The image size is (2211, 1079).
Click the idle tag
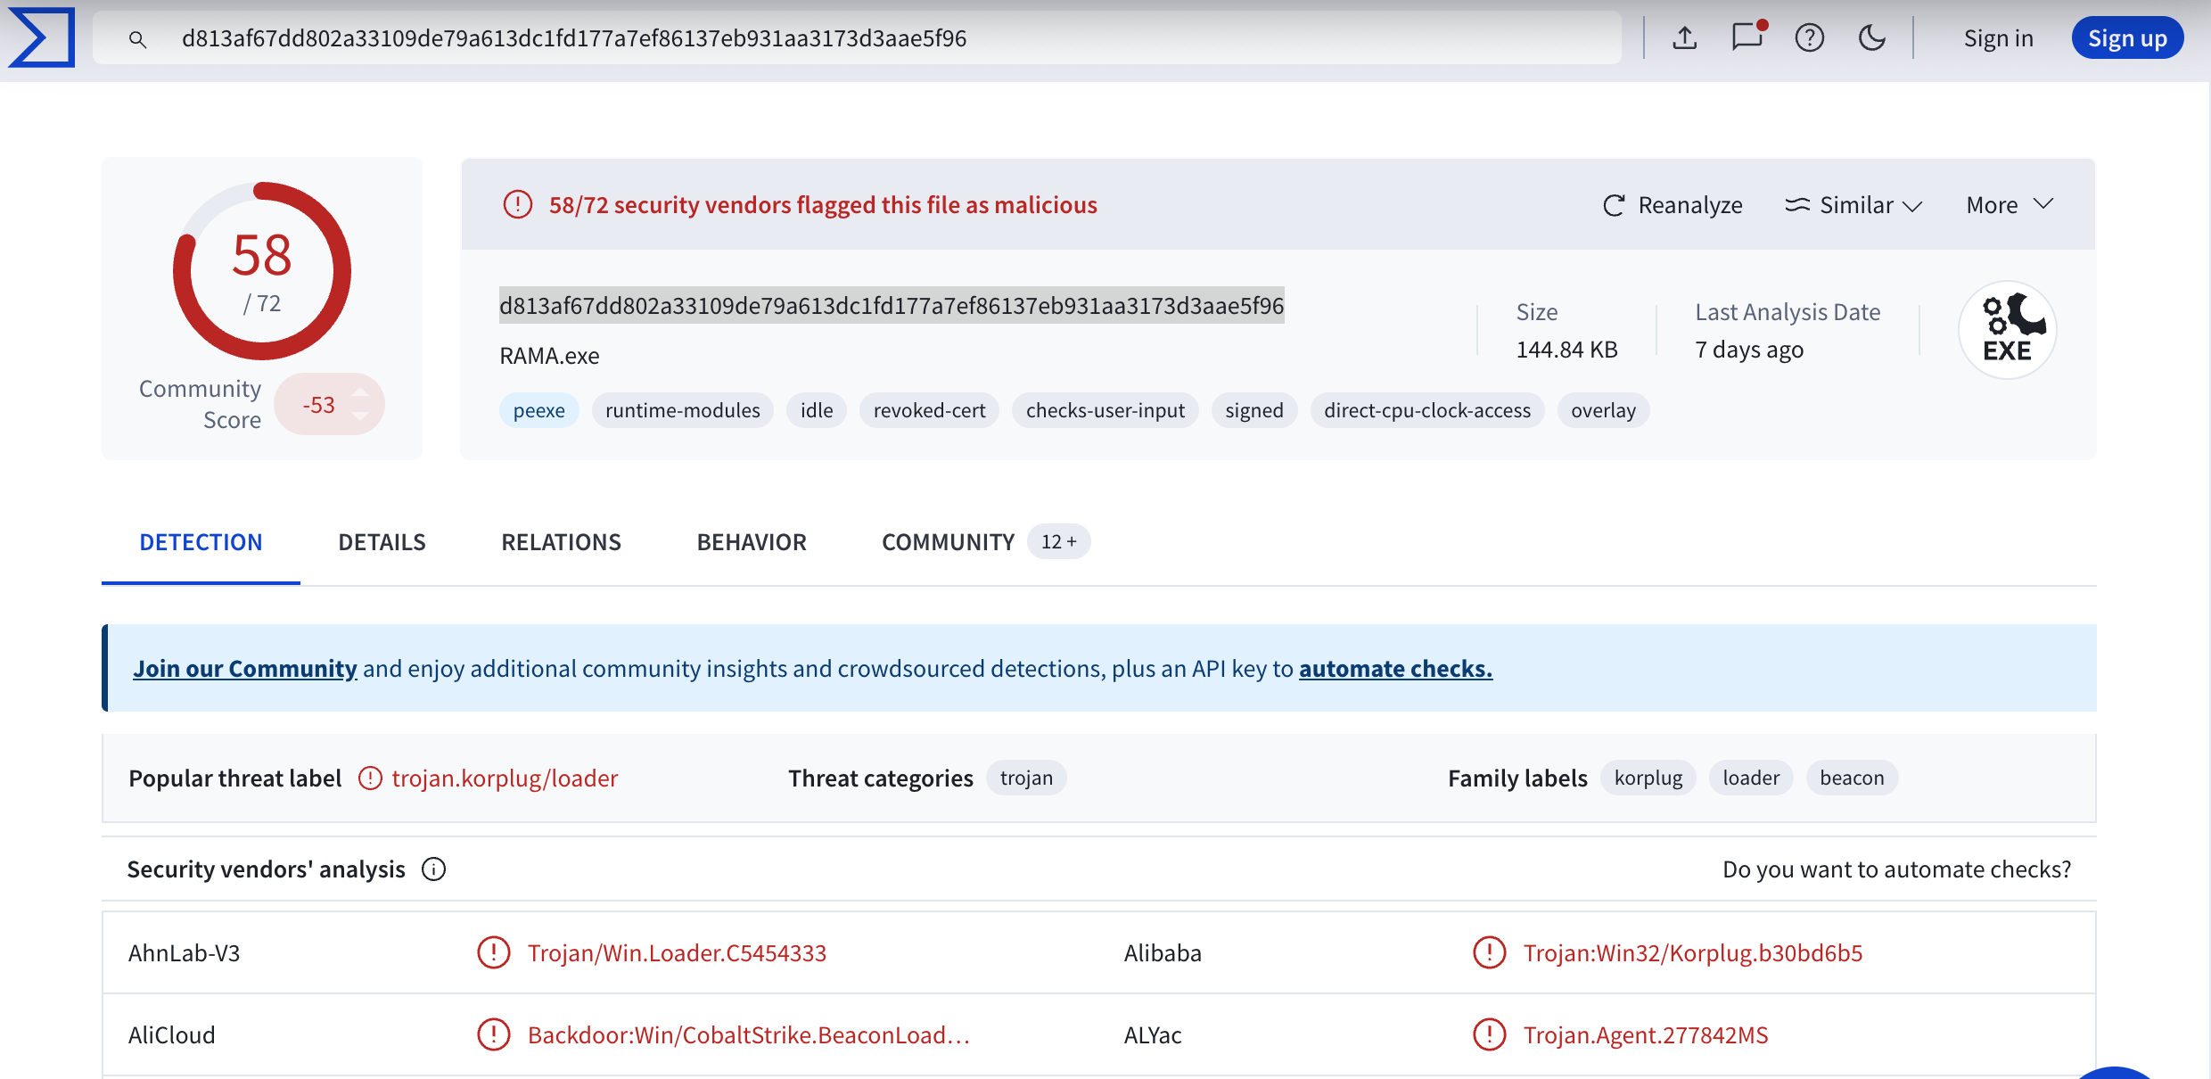click(x=817, y=410)
